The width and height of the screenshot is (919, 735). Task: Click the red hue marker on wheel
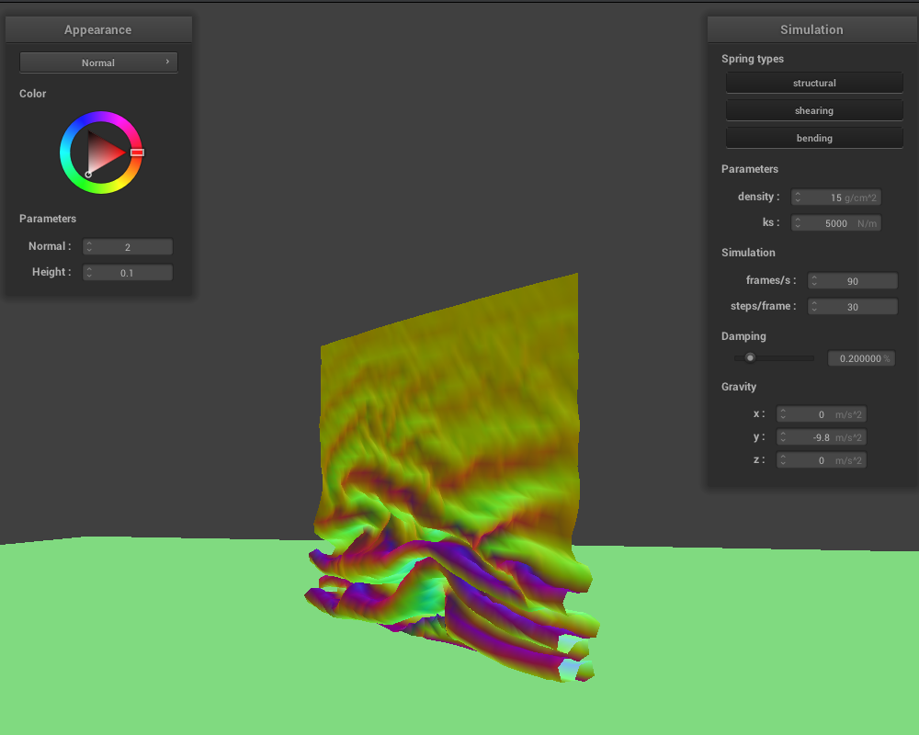coord(137,153)
